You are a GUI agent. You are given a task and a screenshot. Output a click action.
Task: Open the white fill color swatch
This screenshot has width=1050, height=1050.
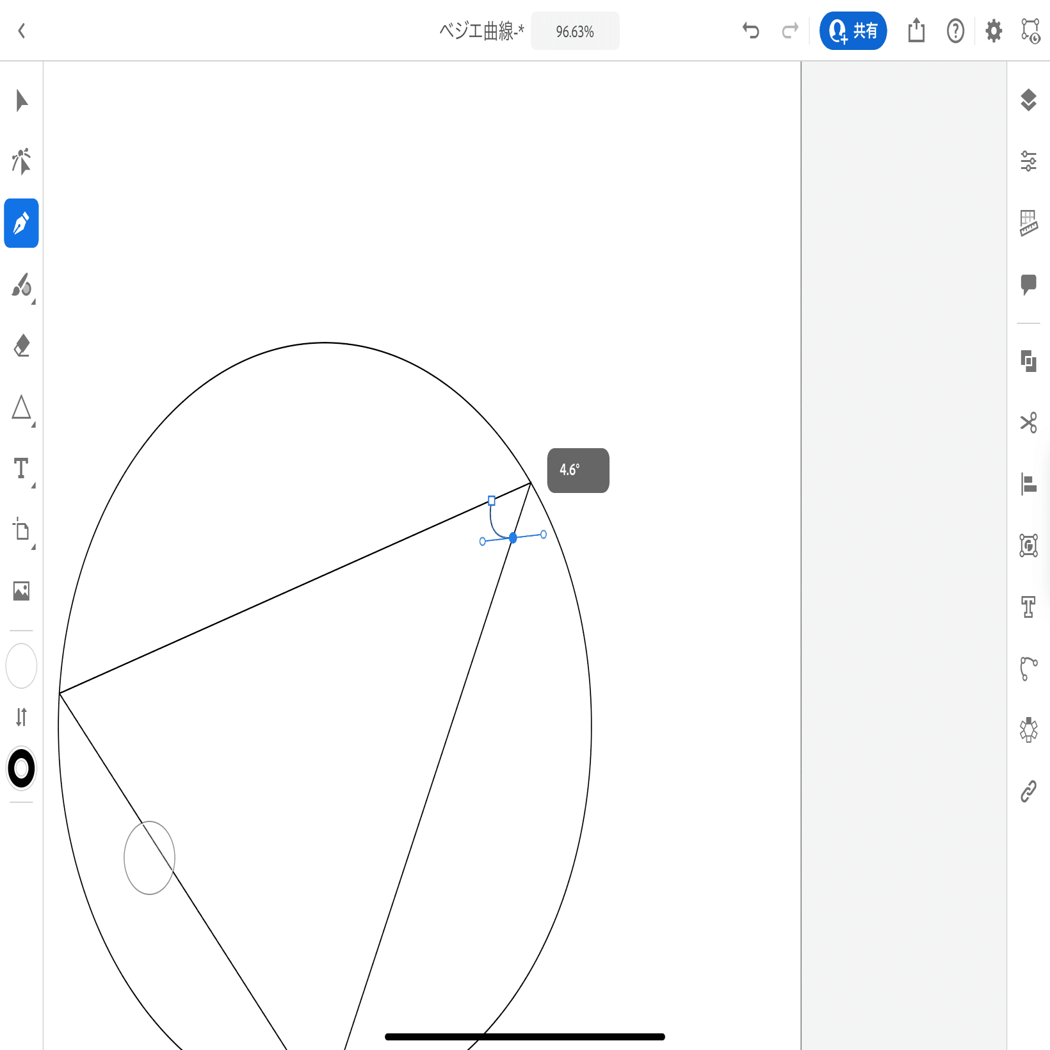pos(21,666)
